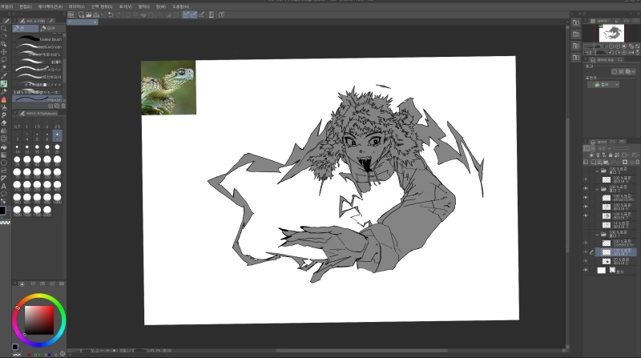Select the Text tool
The image size is (641, 358).
[x=4, y=185]
